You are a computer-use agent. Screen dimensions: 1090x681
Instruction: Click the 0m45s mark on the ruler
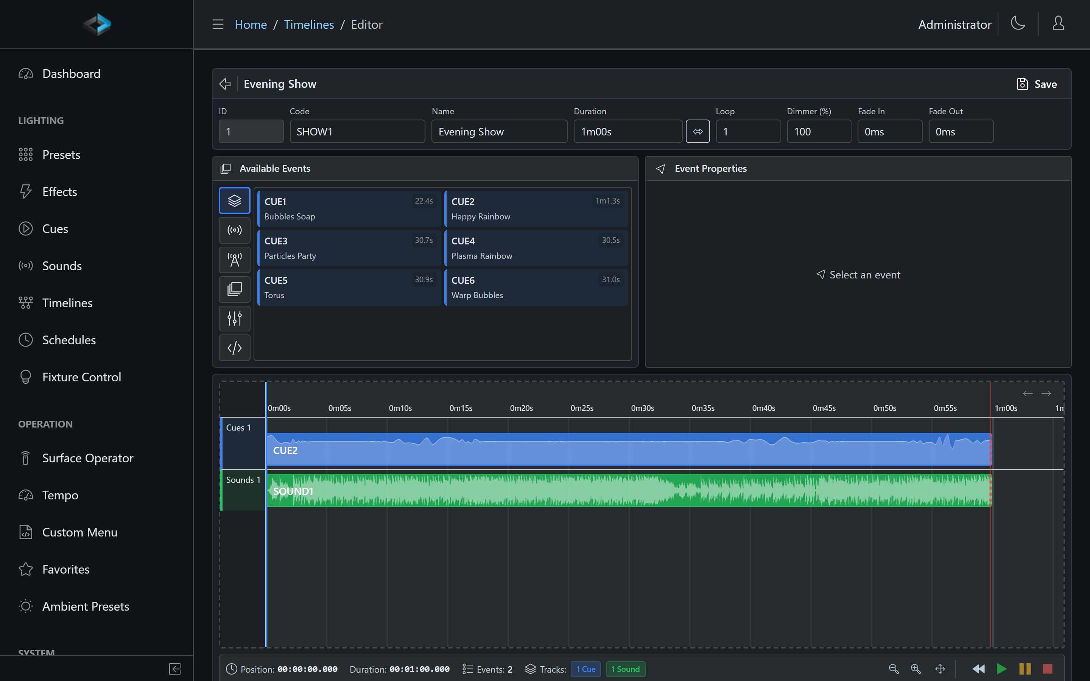point(824,408)
